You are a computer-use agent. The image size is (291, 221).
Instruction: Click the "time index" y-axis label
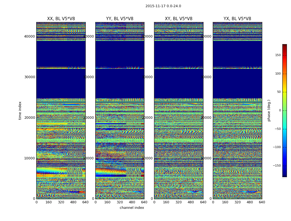[20, 110]
